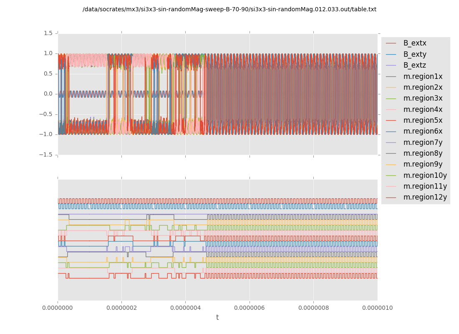Click the B_extx legend label
Viewport: 459px width, 334px height.
point(414,43)
